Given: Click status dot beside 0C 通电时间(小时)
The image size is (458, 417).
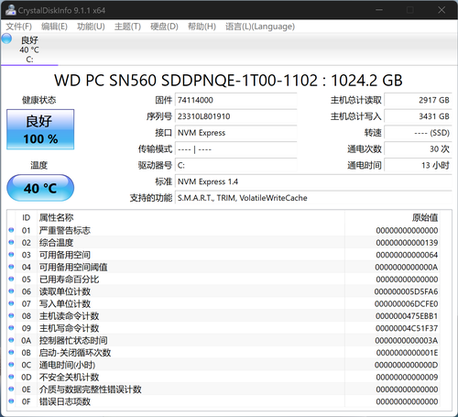Looking at the screenshot, I should [11, 365].
